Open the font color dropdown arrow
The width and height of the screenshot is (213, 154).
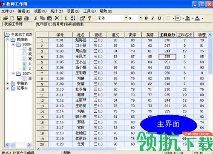[202, 18]
